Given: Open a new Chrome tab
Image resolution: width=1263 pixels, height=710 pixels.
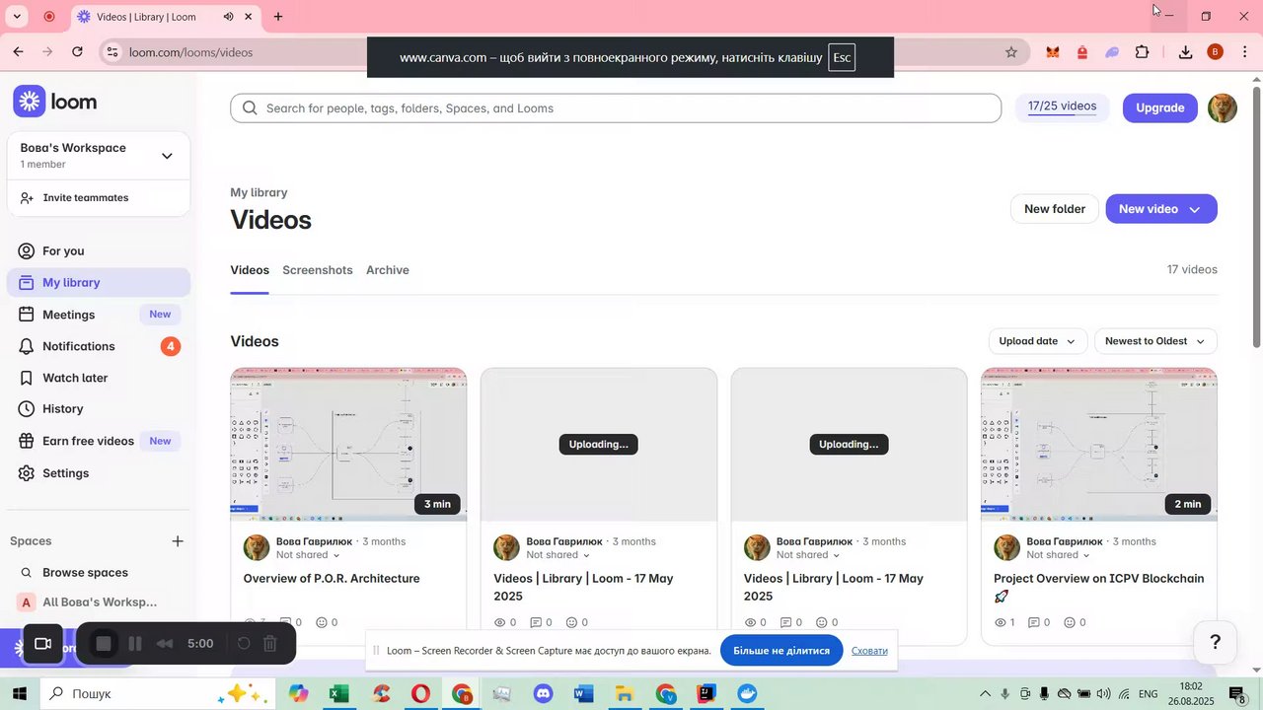Looking at the screenshot, I should [x=278, y=17].
